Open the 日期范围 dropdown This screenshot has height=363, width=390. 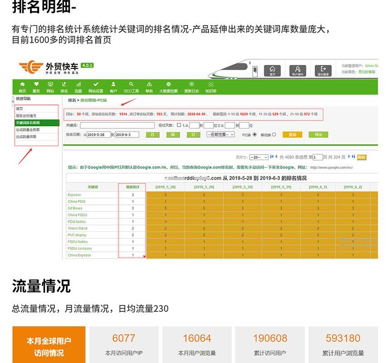point(220,135)
